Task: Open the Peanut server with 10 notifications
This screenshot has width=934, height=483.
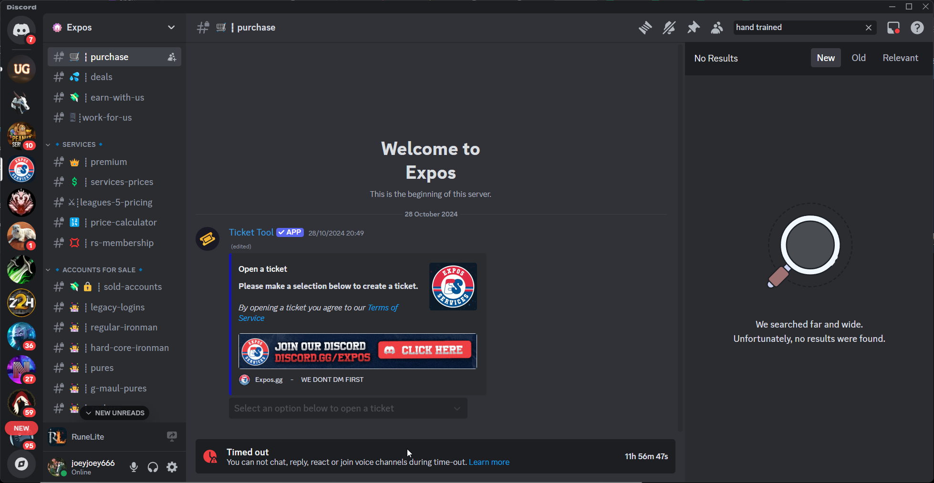Action: (21, 136)
